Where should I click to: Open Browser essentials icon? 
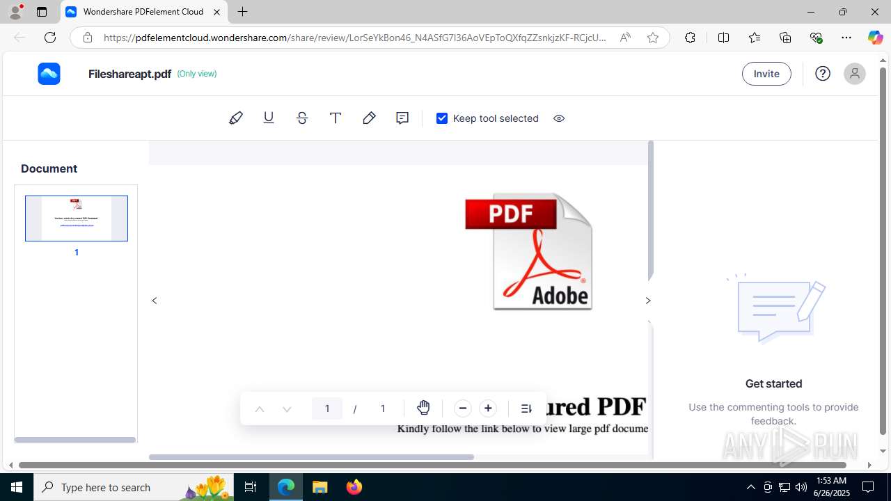coord(816,38)
